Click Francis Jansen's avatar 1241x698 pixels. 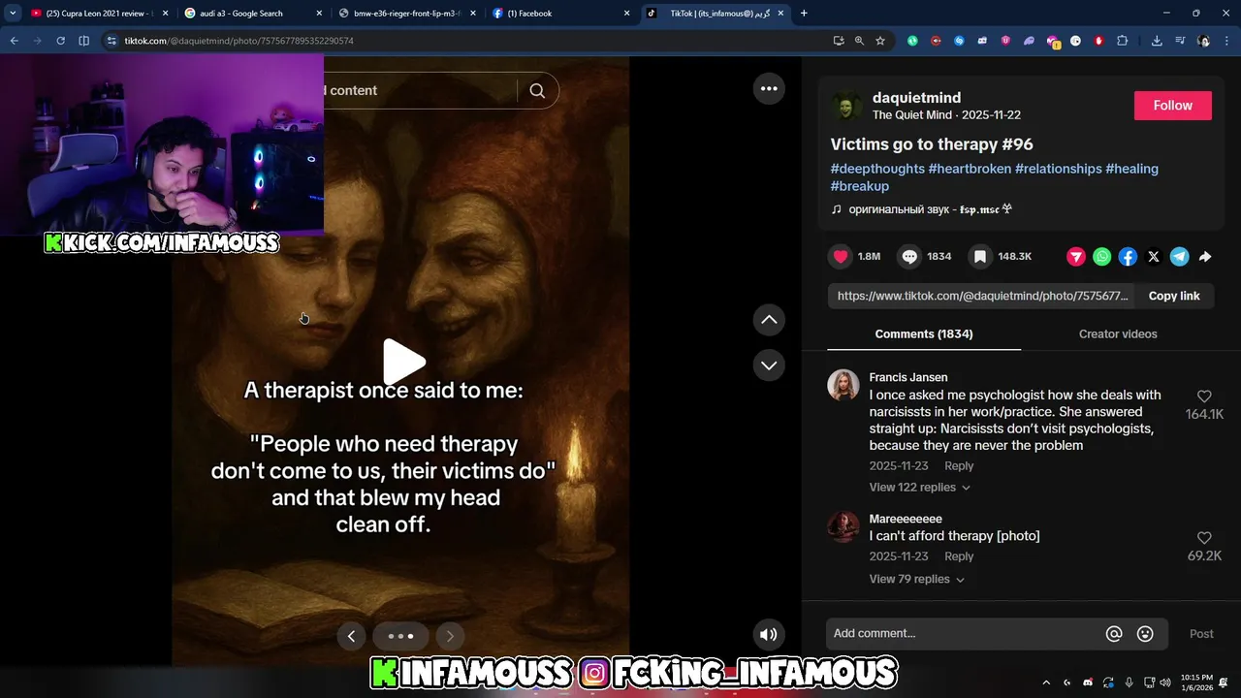coord(843,385)
